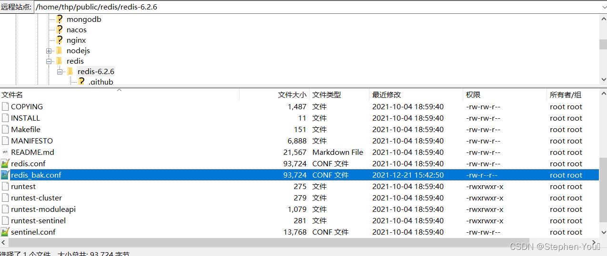
Task: Expand the nodejs tree node
Action: (49, 51)
